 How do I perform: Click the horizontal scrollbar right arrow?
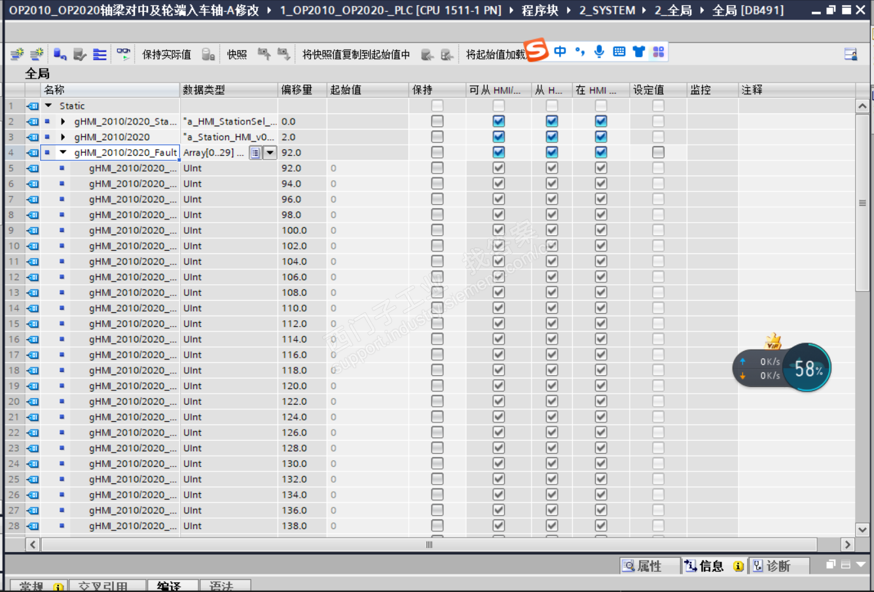(x=848, y=544)
